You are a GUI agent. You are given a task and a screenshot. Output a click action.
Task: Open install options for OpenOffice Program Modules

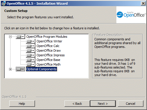tap(20, 37)
